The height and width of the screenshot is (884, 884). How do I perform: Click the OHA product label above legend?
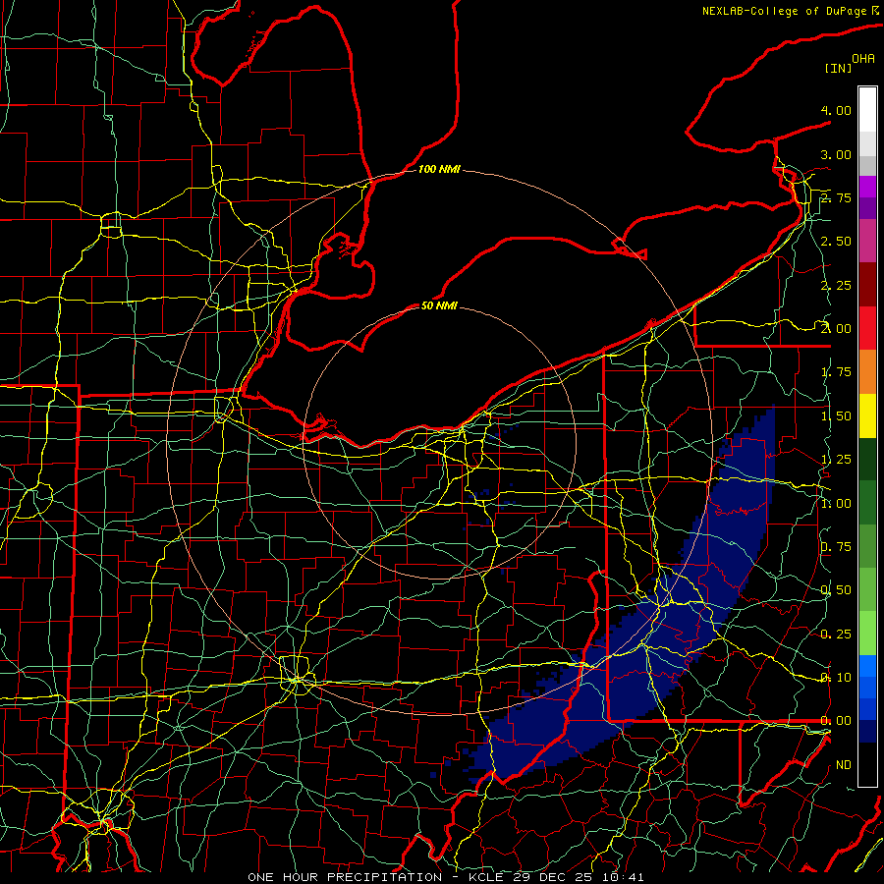pyautogui.click(x=863, y=59)
